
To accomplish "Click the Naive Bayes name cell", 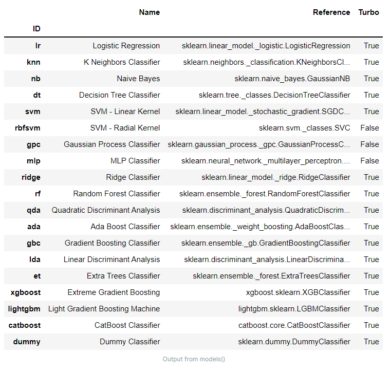I will pos(138,78).
